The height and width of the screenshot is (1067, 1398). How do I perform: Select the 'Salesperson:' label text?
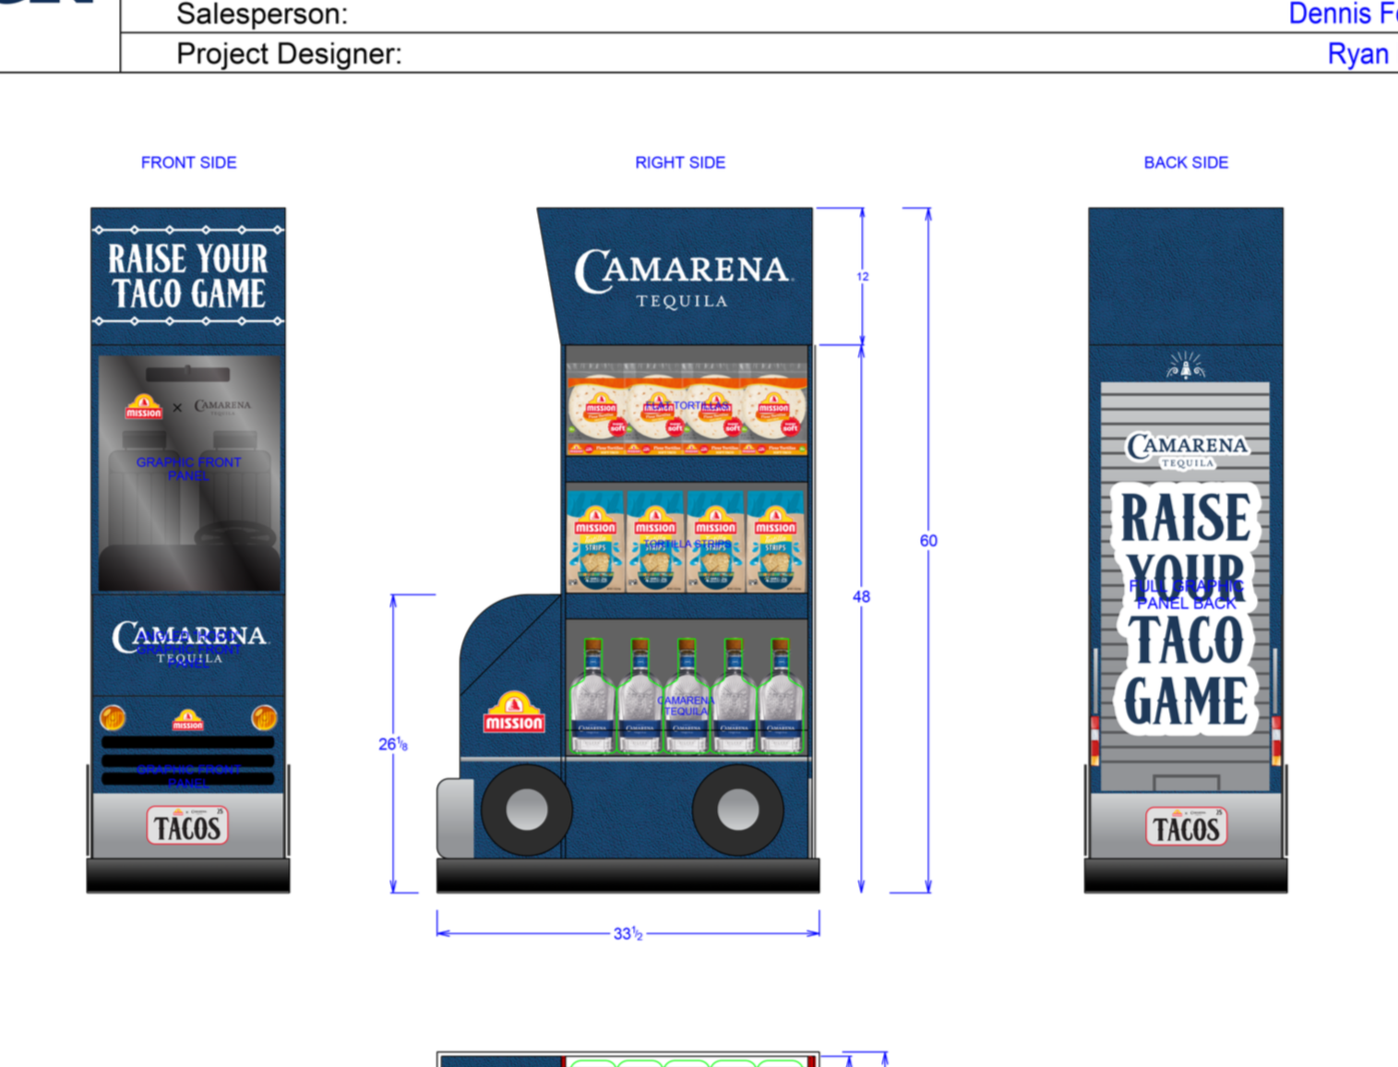[262, 14]
